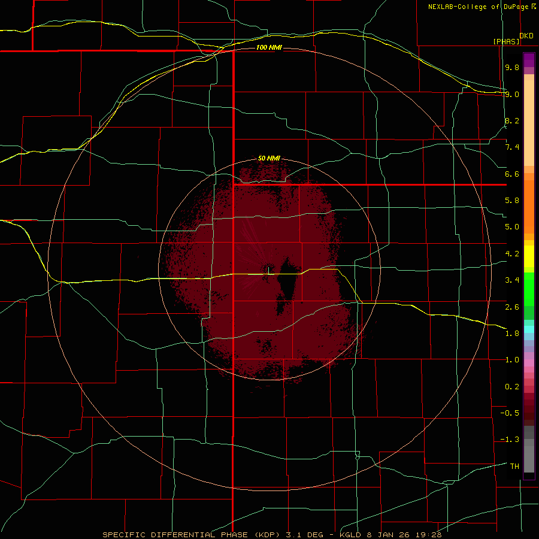Image resolution: width=539 pixels, height=539 pixels.
Task: Click the radar site marker at ring center
Action: pos(268,270)
